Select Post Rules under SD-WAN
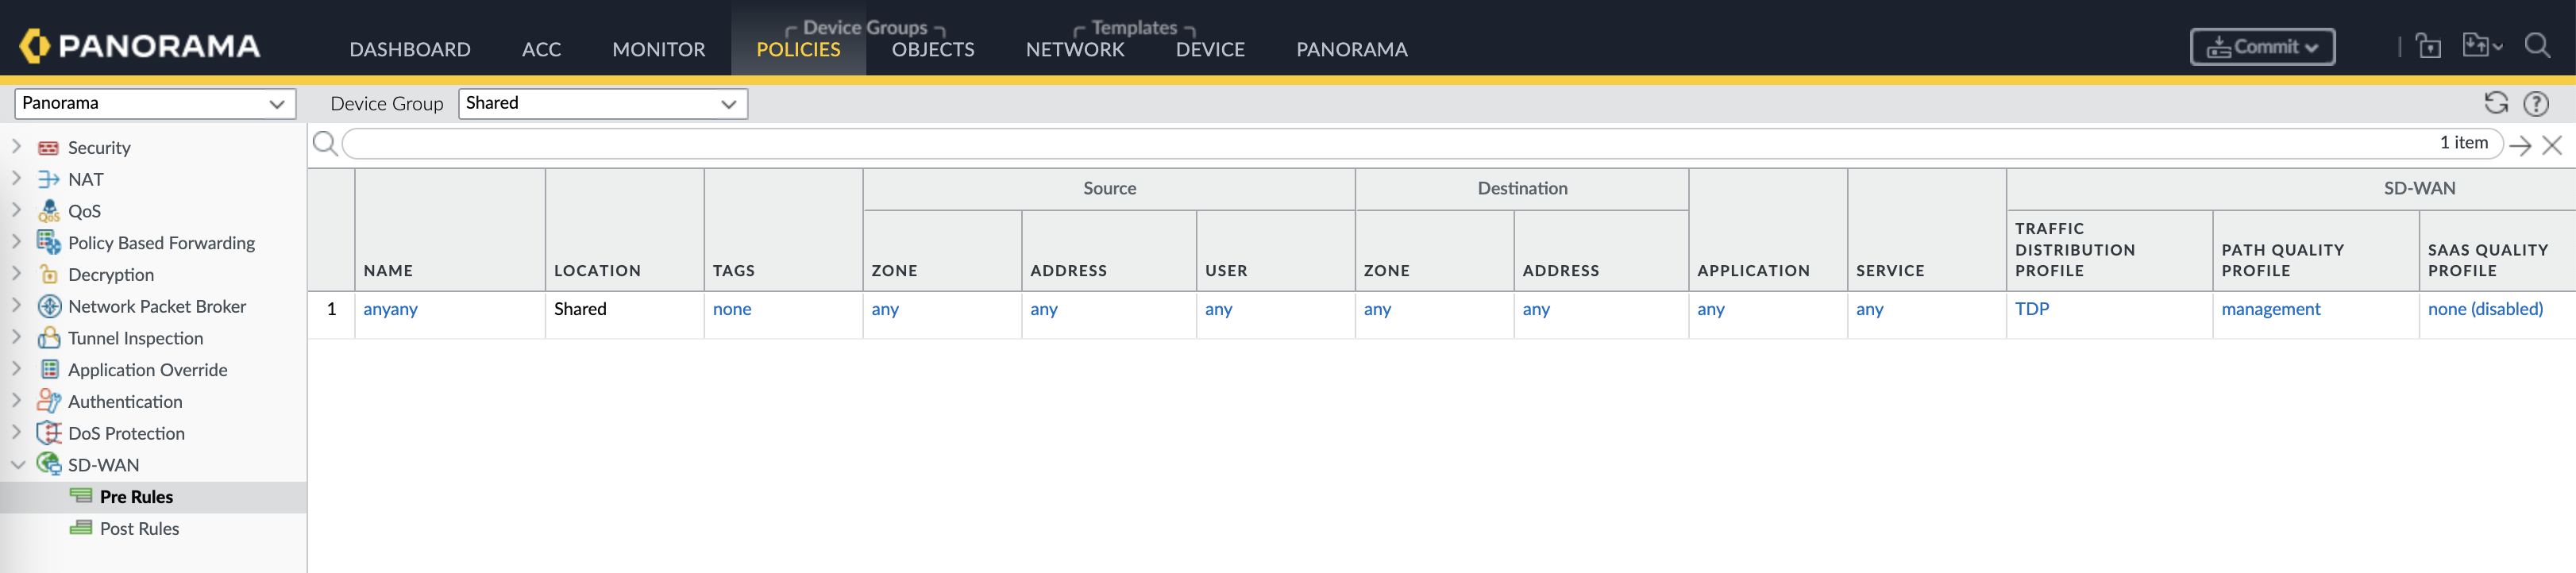 pyautogui.click(x=139, y=529)
